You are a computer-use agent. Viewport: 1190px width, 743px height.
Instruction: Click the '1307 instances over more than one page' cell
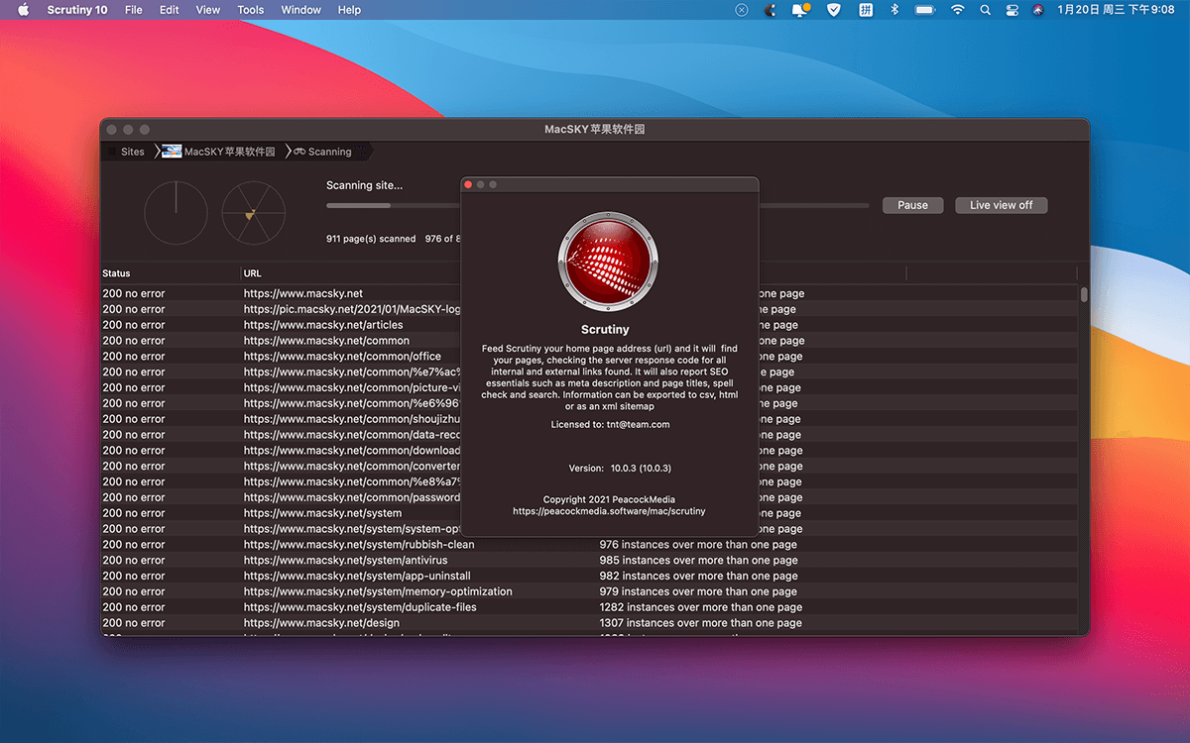(700, 623)
